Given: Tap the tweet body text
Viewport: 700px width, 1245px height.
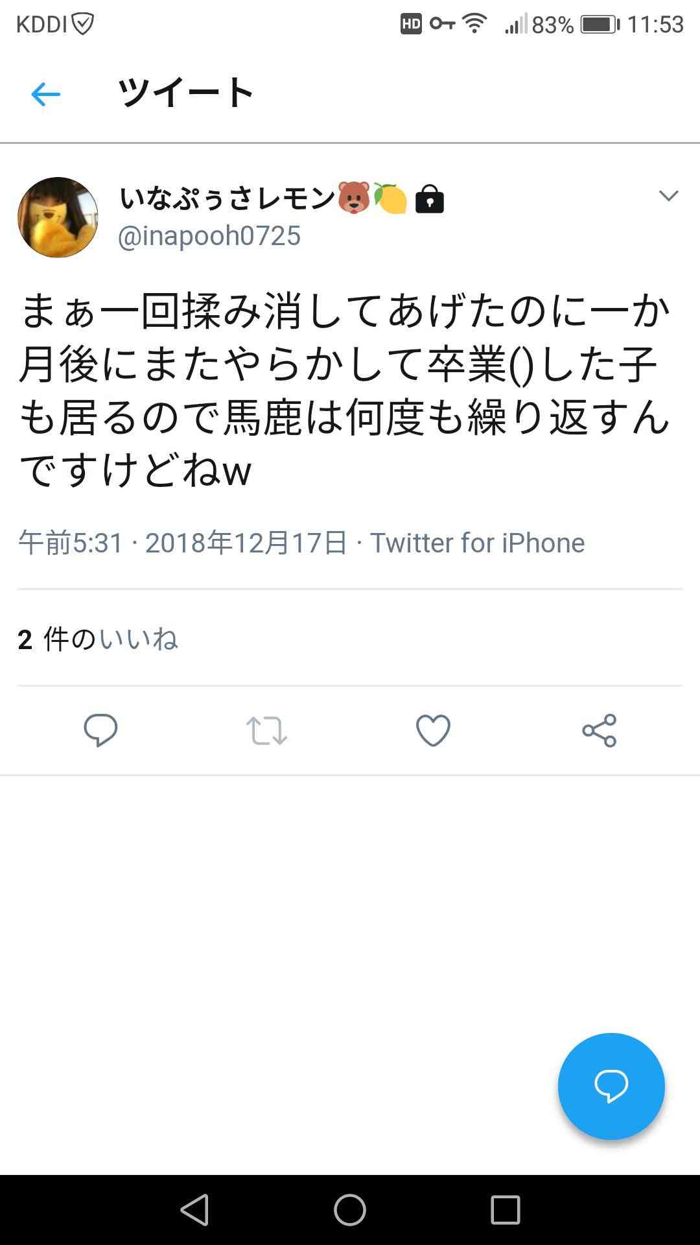Looking at the screenshot, I should click(x=345, y=390).
